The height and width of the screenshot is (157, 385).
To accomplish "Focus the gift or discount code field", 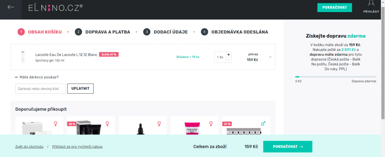I will tap(41, 89).
